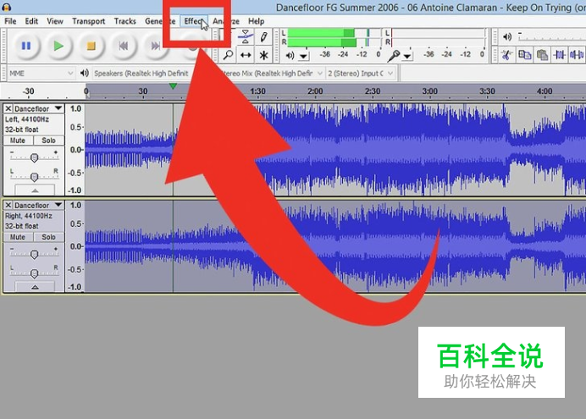Skip to start of the track

click(x=124, y=46)
